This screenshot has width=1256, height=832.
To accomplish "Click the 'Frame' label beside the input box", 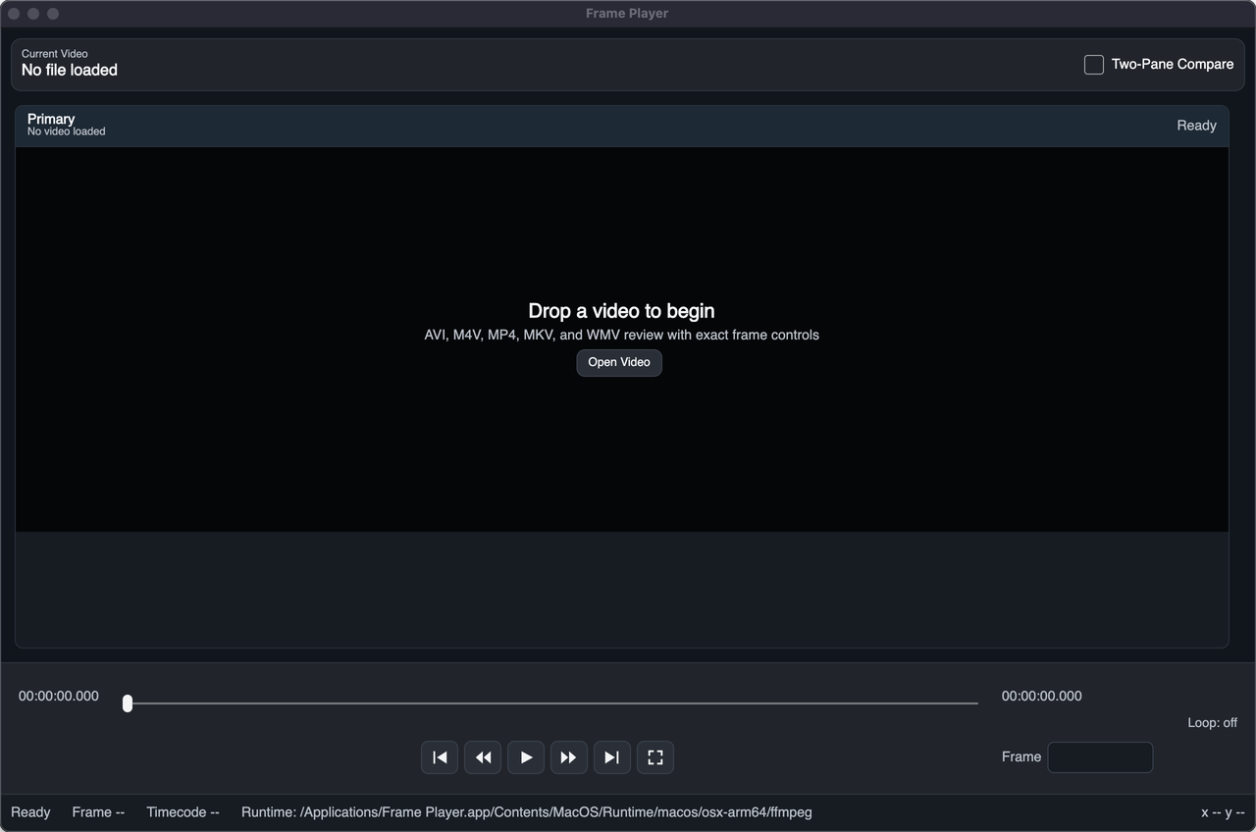I will (1021, 757).
